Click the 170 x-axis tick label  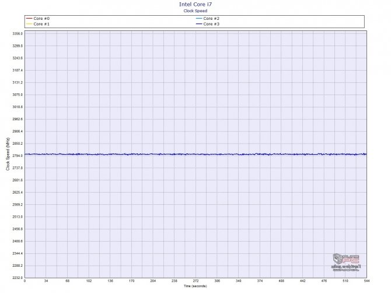pos(132,281)
